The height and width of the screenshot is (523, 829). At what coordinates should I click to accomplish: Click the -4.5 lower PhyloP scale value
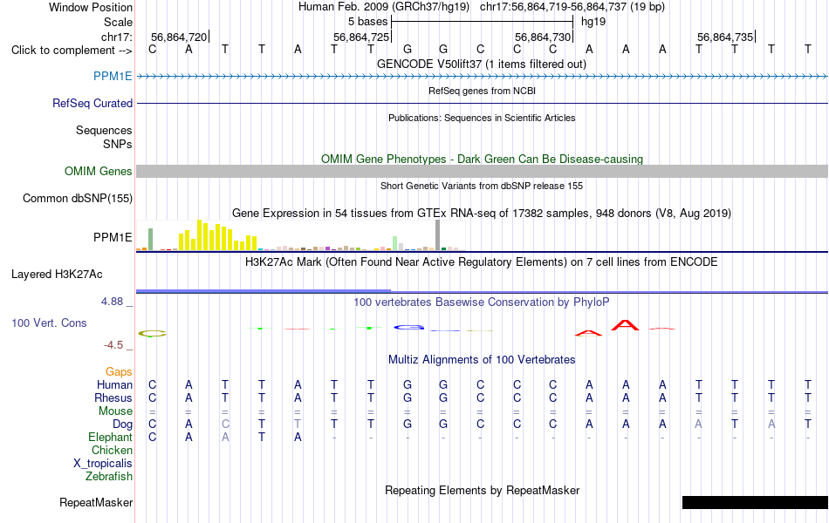point(113,345)
